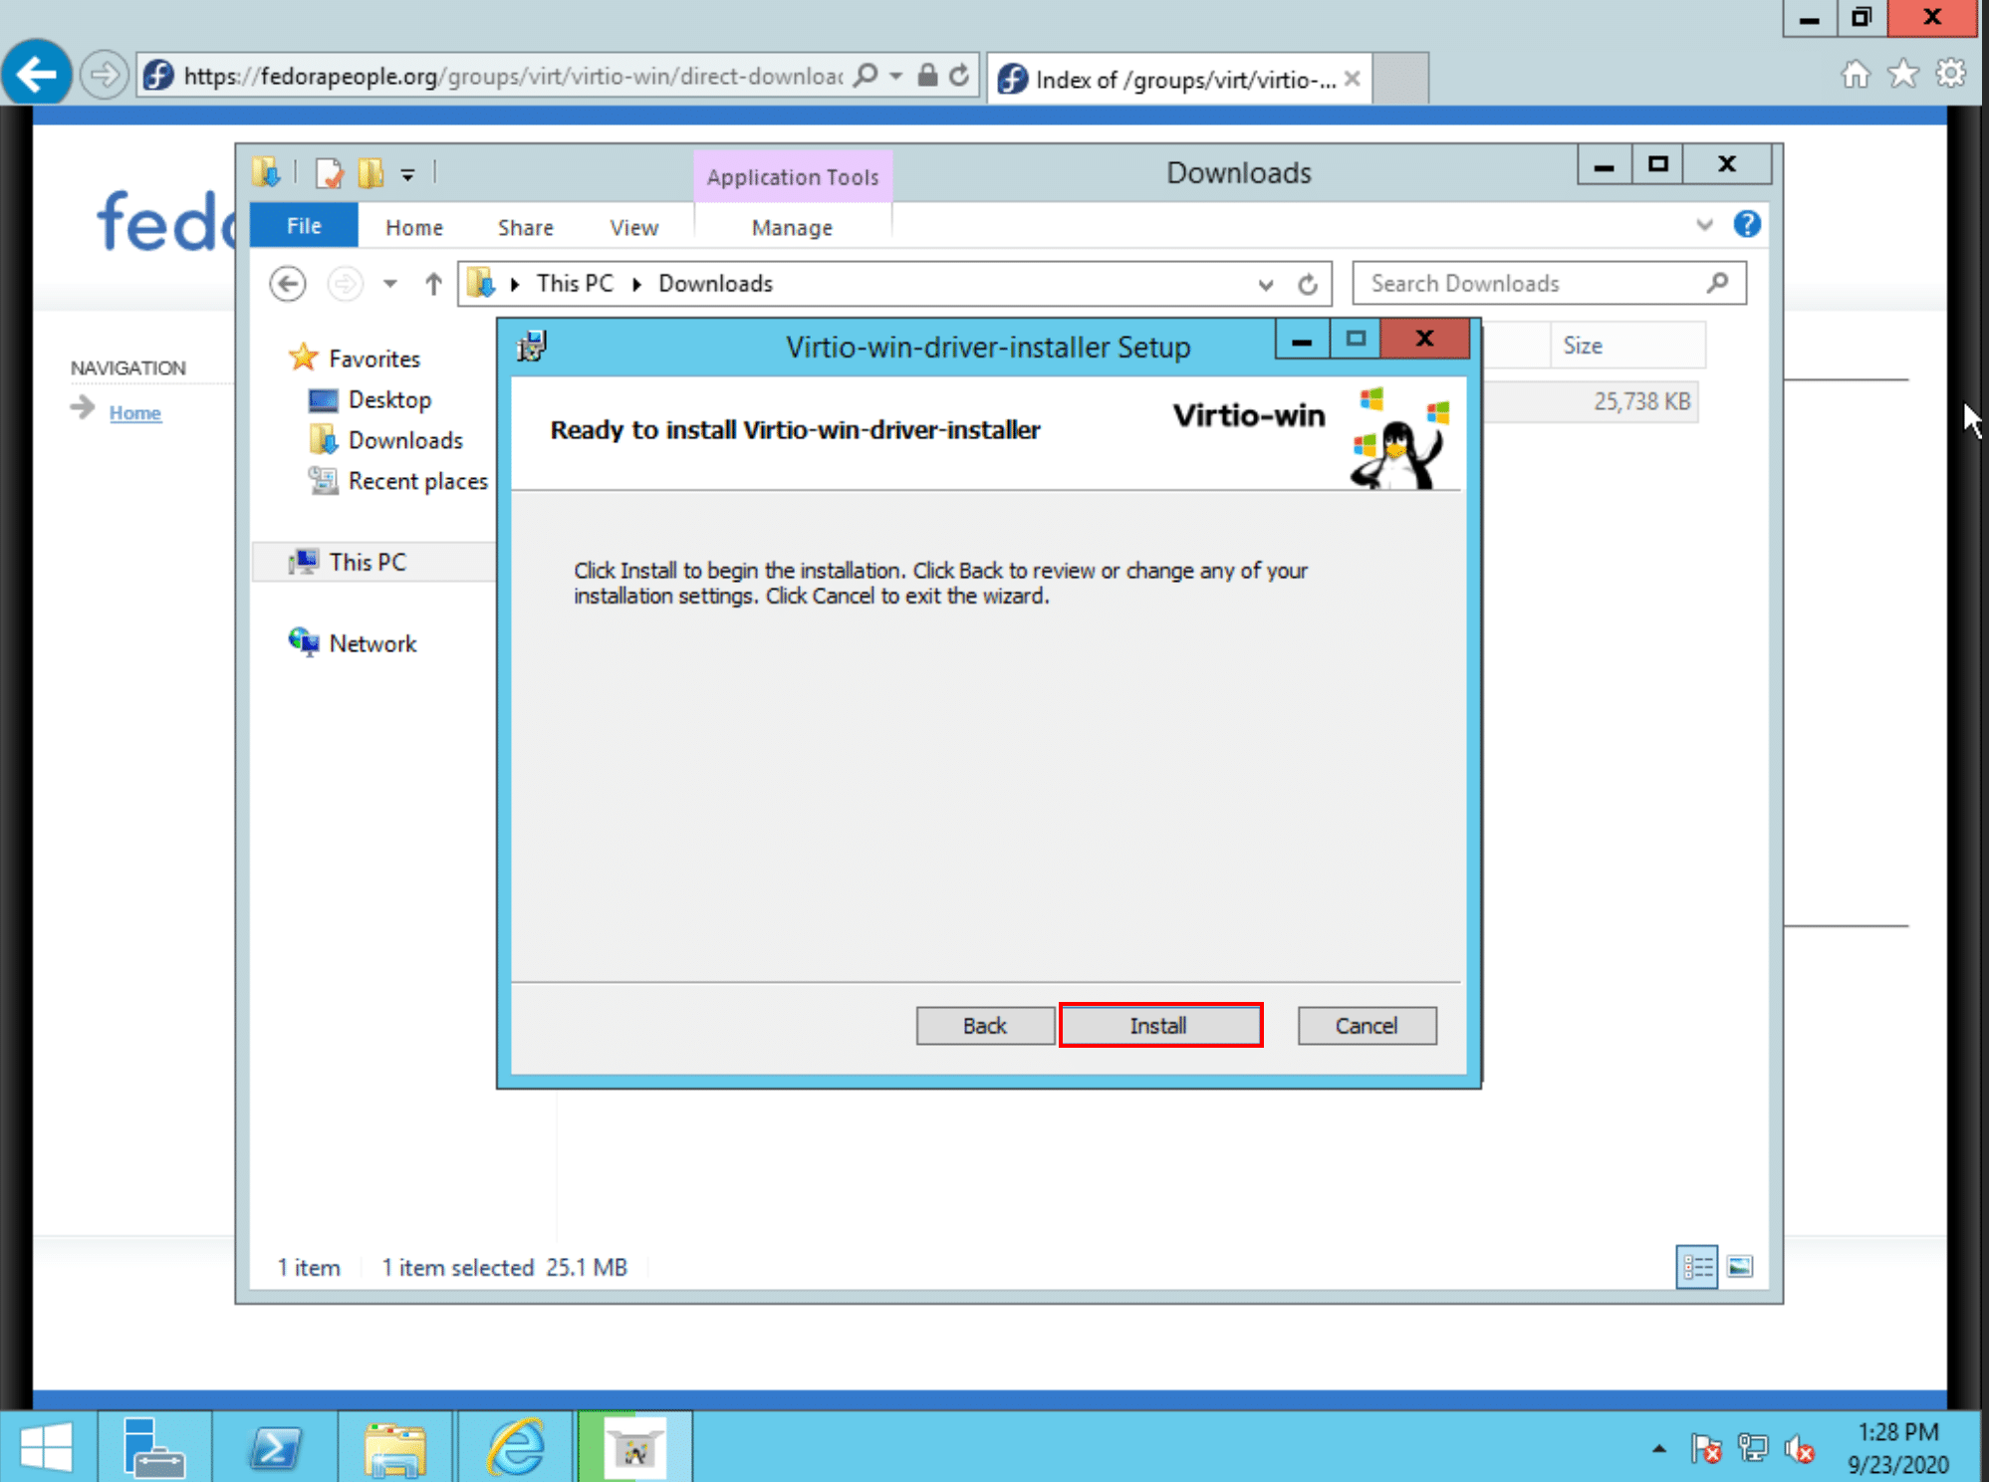This screenshot has height=1482, width=1989.
Task: Select Network in navigation pane
Action: tap(372, 643)
